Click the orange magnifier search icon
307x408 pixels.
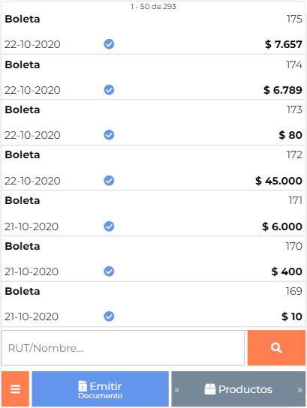point(276,348)
